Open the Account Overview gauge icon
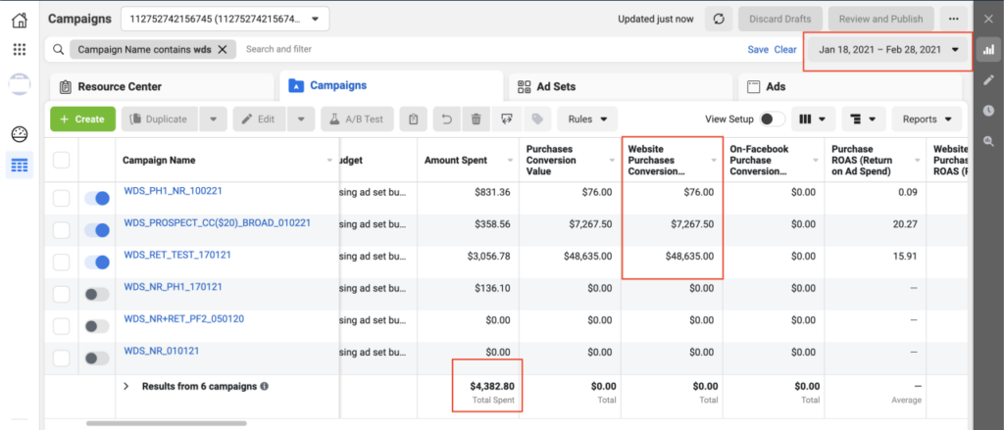 [x=20, y=134]
